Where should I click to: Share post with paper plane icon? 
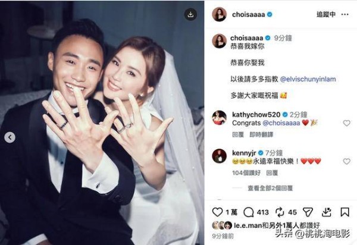click(x=308, y=212)
